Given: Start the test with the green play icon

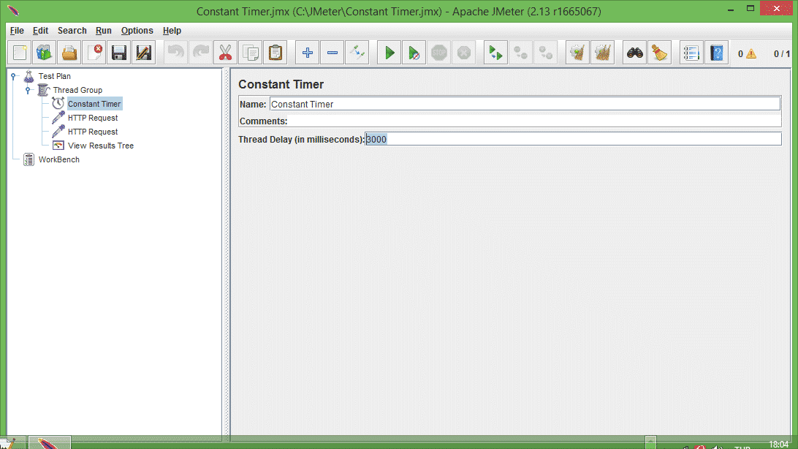Looking at the screenshot, I should coord(389,52).
